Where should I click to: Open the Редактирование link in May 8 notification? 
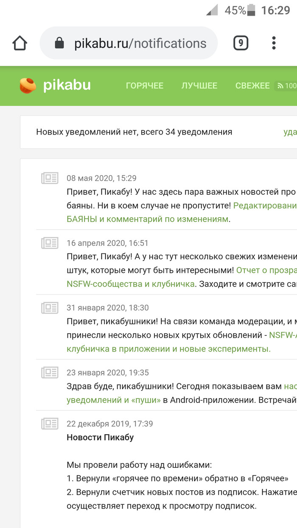(x=265, y=206)
